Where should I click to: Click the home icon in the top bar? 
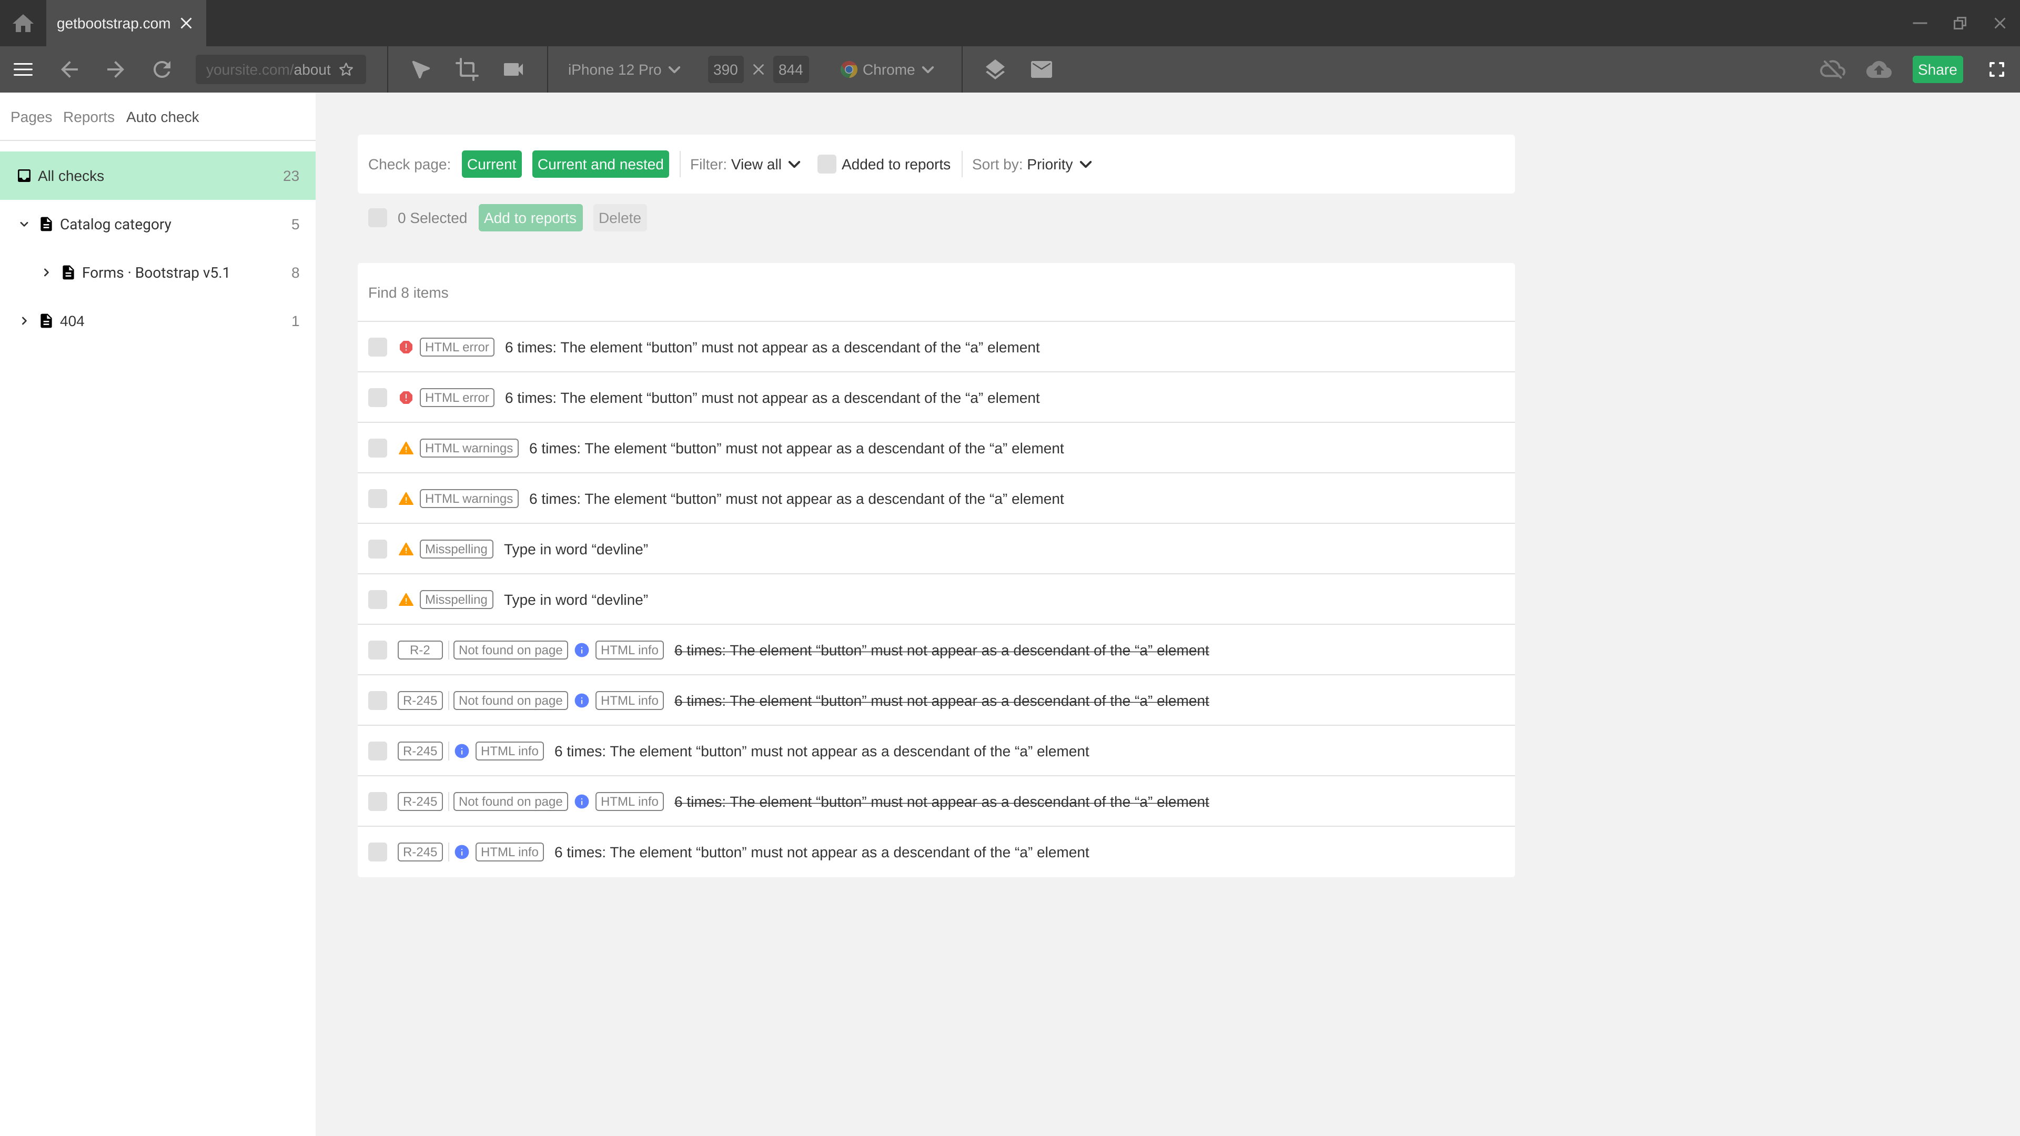pos(23,23)
